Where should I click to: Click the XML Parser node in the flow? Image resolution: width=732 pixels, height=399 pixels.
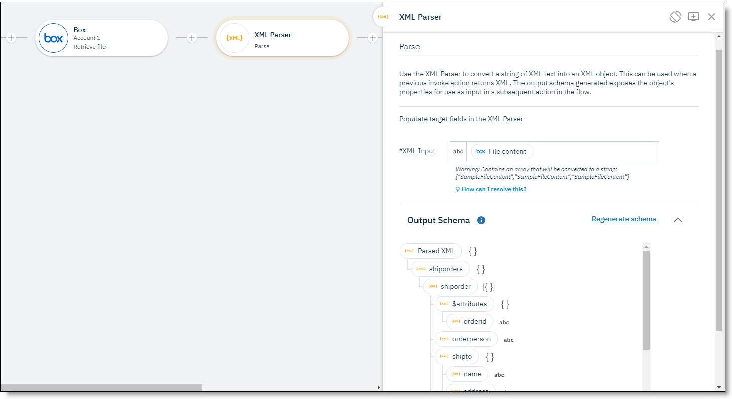(x=282, y=38)
